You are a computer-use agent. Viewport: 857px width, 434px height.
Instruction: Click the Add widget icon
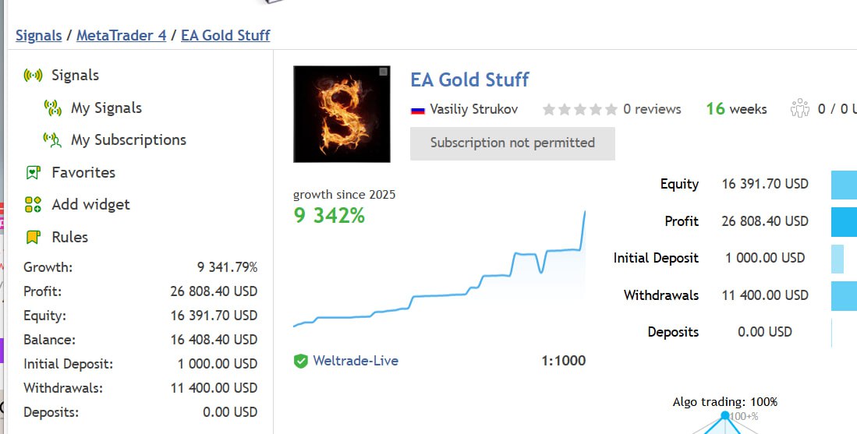tap(33, 205)
